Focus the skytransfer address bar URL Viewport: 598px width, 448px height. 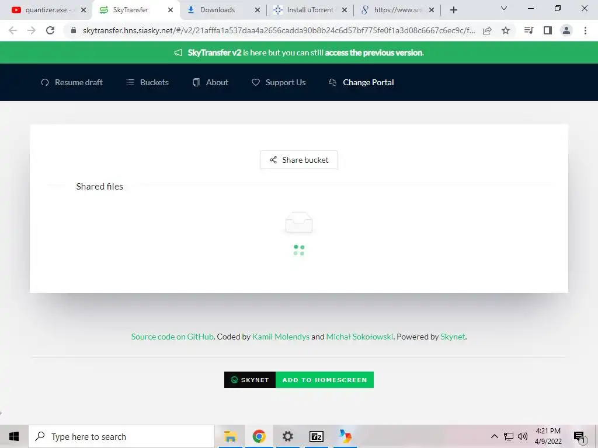pyautogui.click(x=279, y=30)
